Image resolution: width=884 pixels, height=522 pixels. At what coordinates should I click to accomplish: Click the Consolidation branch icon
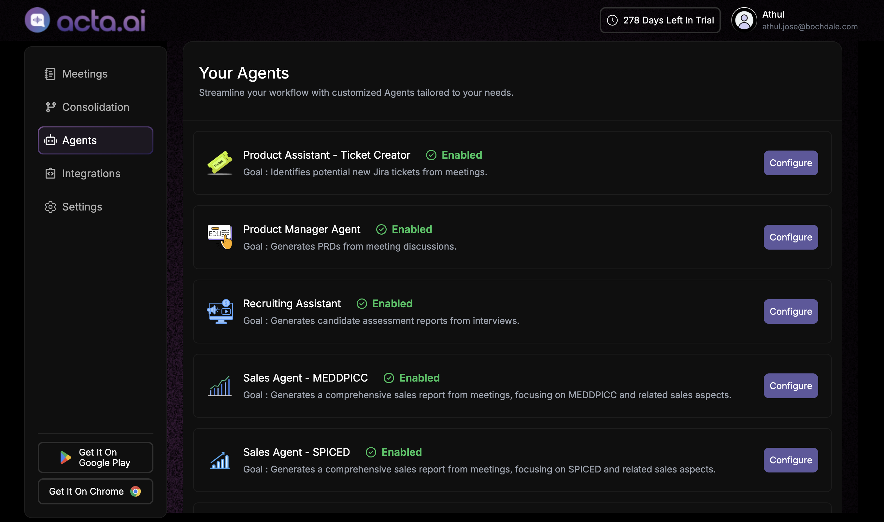click(x=50, y=107)
